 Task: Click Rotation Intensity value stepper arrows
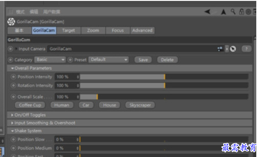pos(78,85)
